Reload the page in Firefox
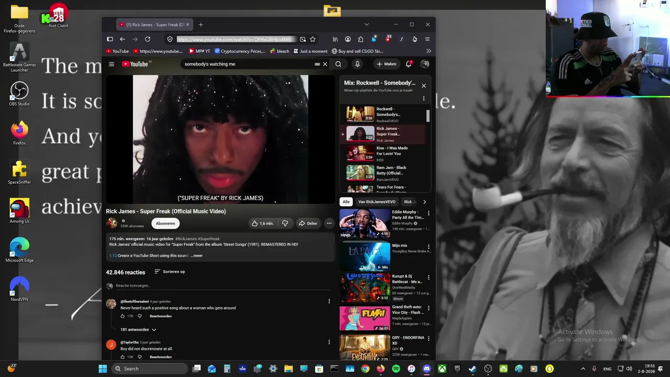Screen dimensions: 670x377 (148, 39)
